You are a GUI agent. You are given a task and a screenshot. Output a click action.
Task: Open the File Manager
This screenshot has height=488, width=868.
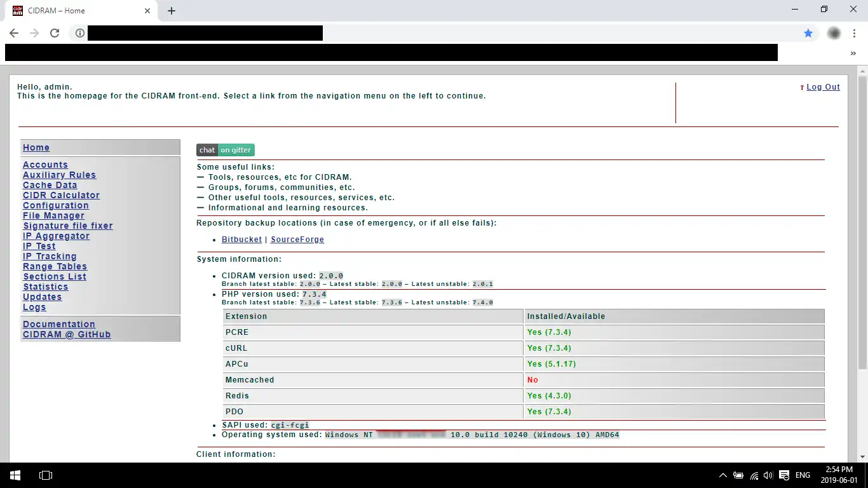pos(53,215)
